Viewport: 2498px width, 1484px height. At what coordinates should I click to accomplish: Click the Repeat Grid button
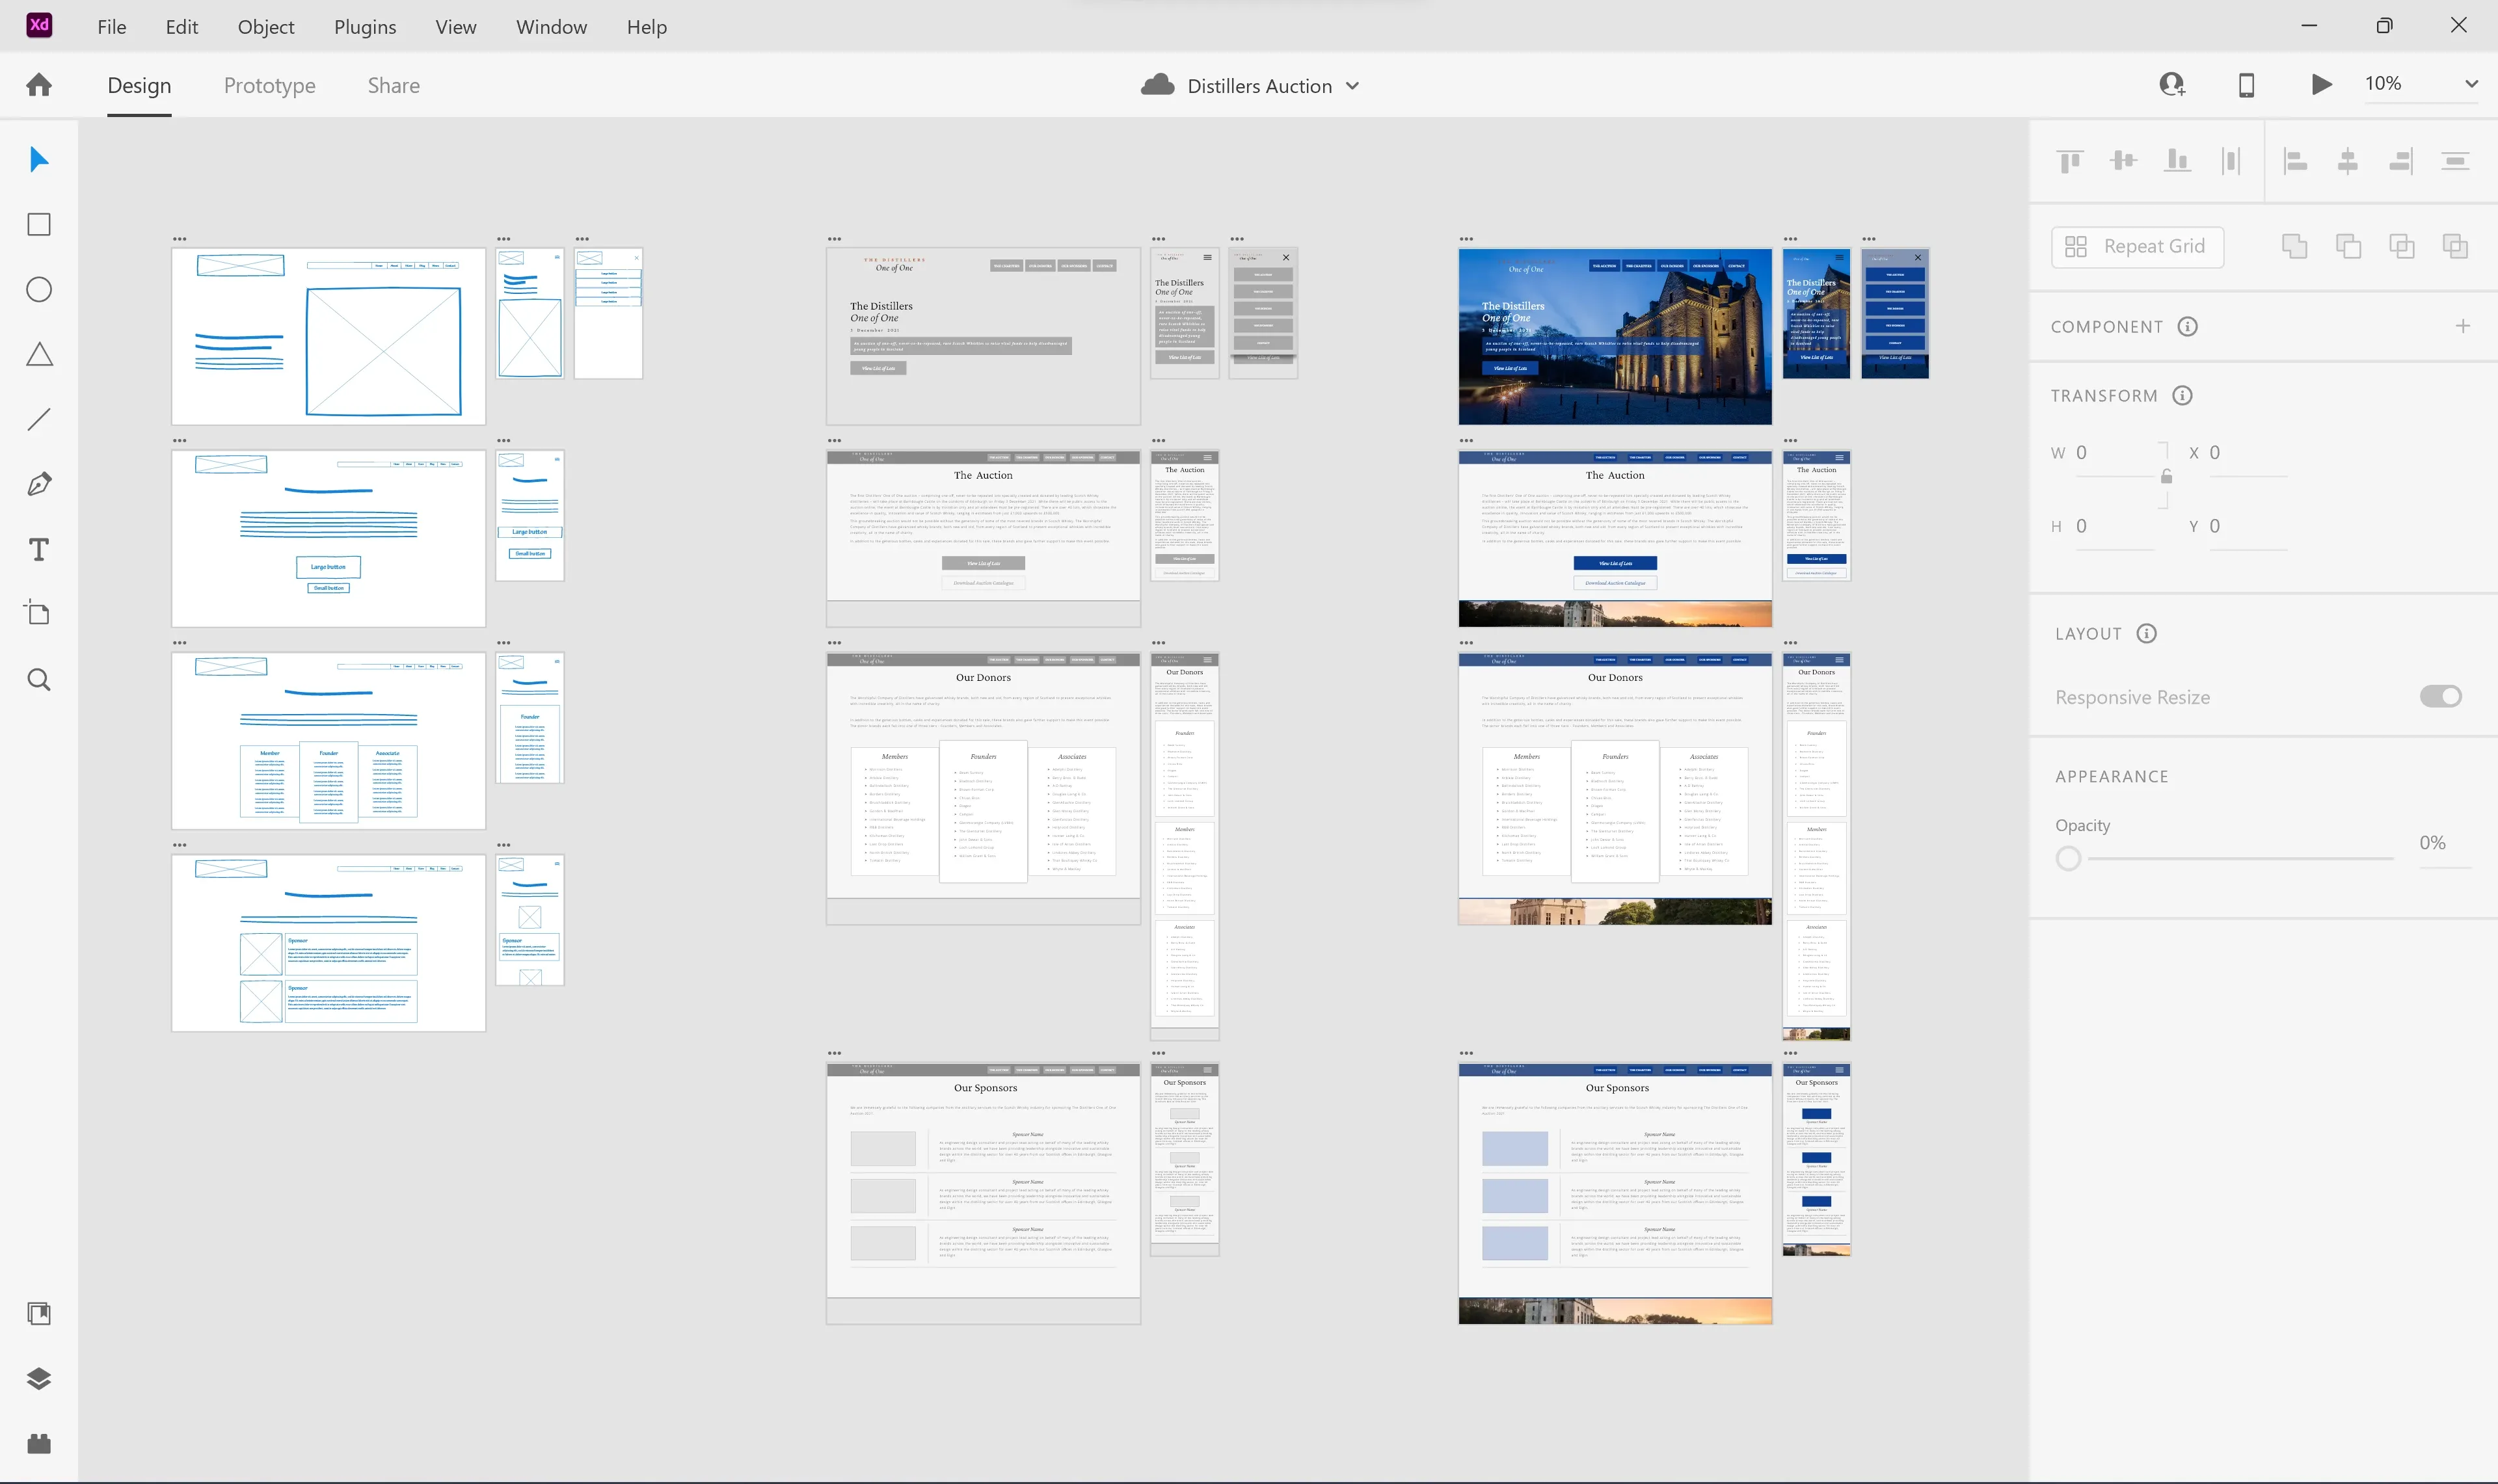(2137, 247)
